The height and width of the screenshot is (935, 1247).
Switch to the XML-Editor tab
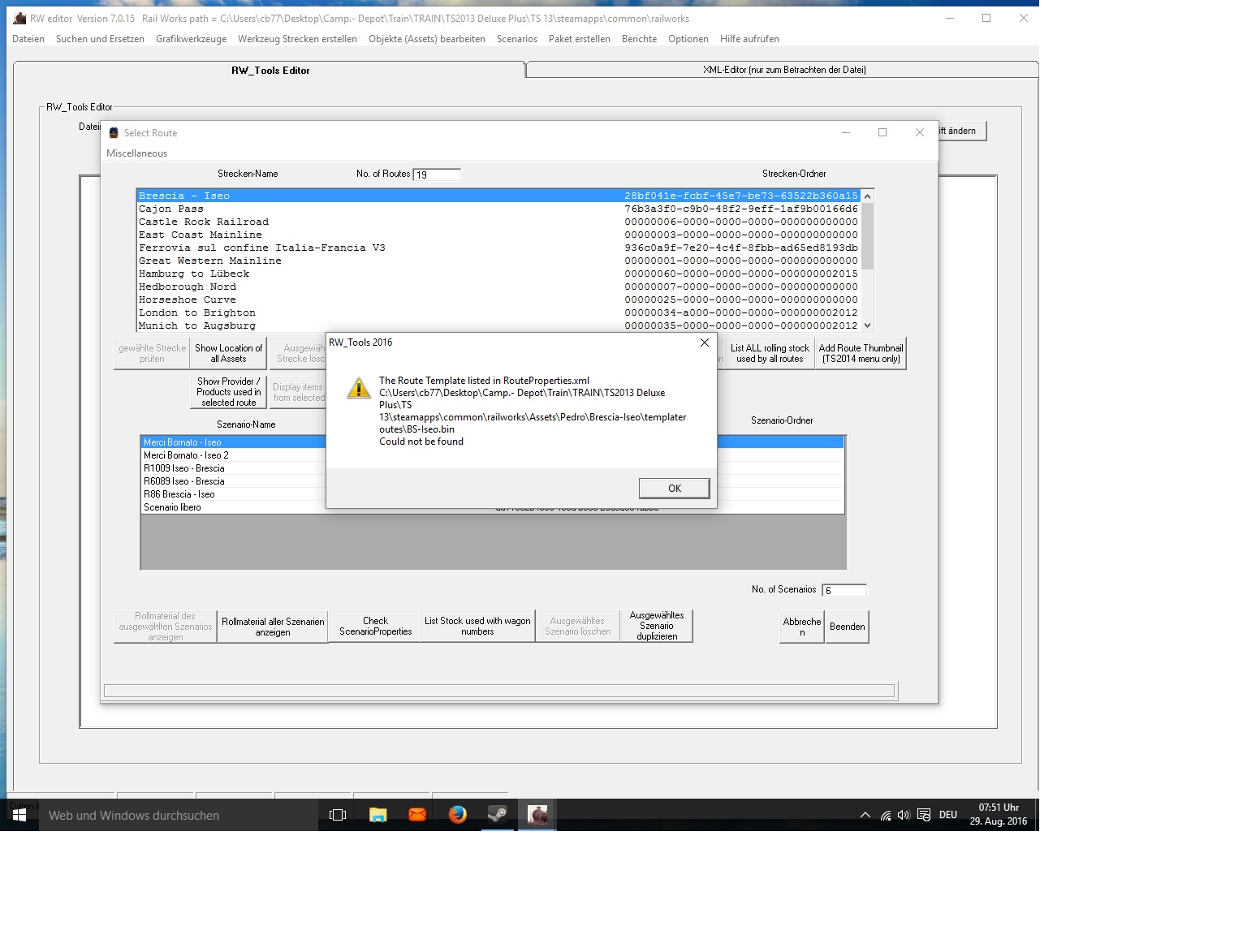point(784,70)
